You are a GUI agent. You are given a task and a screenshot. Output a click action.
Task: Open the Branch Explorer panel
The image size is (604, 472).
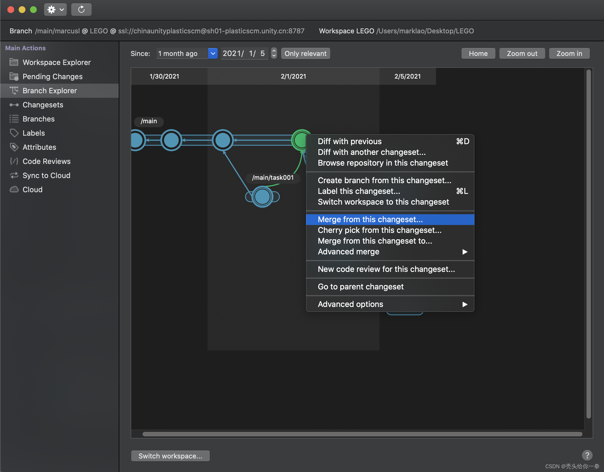pyautogui.click(x=49, y=90)
